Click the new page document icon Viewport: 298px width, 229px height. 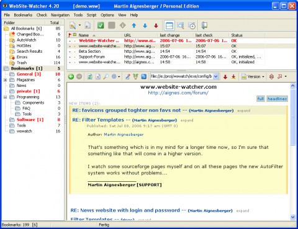click(88, 25)
